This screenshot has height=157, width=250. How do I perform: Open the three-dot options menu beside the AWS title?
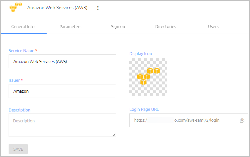point(98,8)
